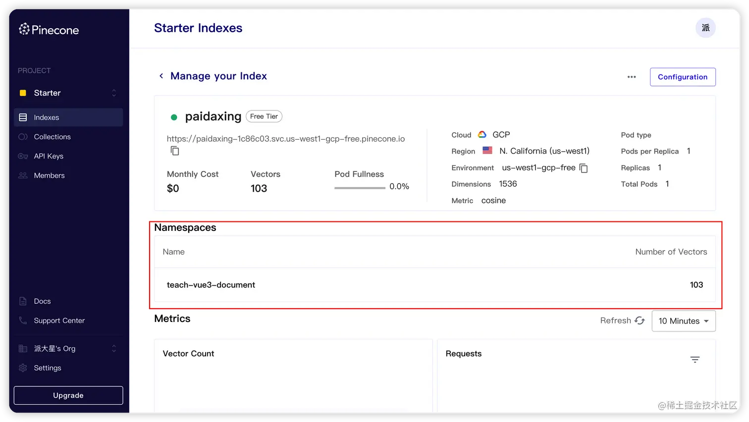749x422 pixels.
Task: Go back using the chevron arrow
Action: (161, 76)
